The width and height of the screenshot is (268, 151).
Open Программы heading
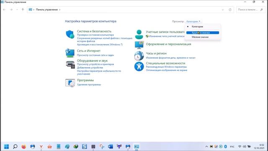click(x=85, y=80)
